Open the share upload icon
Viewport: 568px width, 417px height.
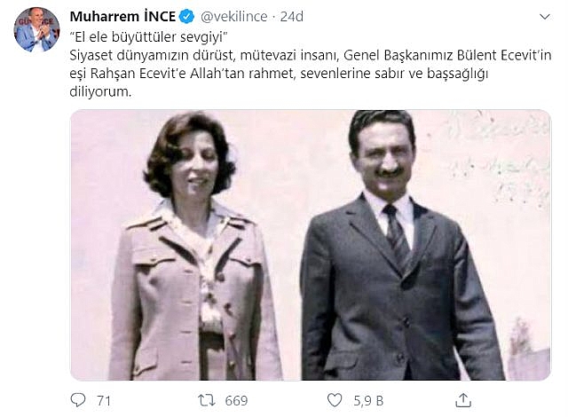[x=463, y=400]
